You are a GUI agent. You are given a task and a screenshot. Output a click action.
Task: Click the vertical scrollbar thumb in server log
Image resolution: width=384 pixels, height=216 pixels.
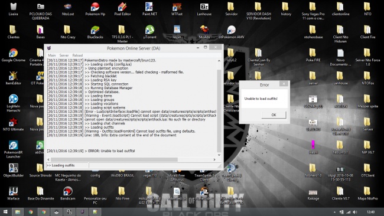219,110
